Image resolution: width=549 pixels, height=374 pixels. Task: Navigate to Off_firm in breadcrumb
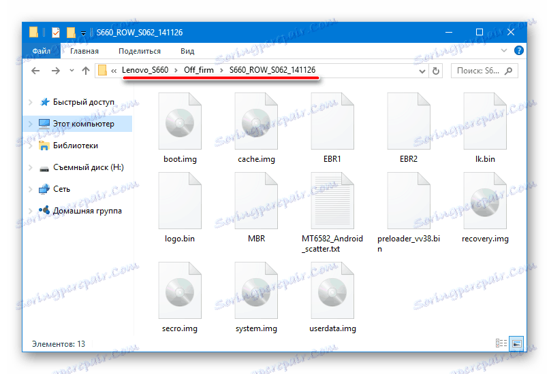pyautogui.click(x=198, y=70)
